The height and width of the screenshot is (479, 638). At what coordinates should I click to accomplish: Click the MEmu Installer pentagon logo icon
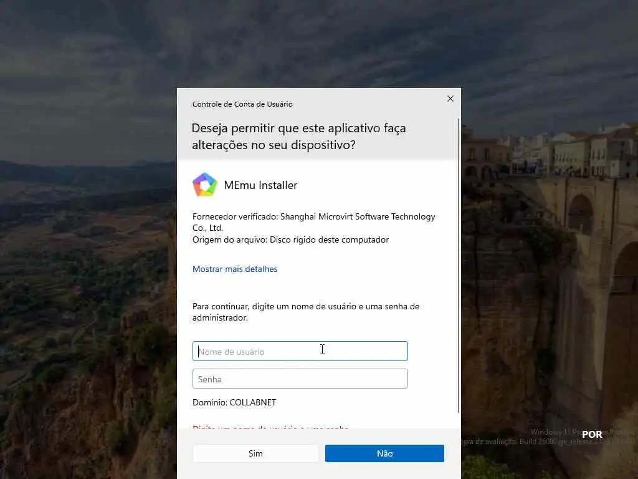(x=204, y=185)
